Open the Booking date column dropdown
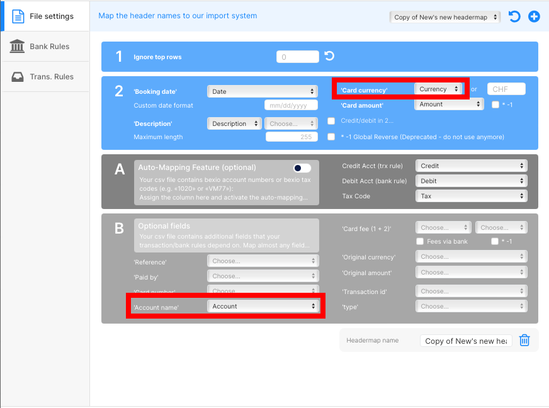 (x=263, y=91)
